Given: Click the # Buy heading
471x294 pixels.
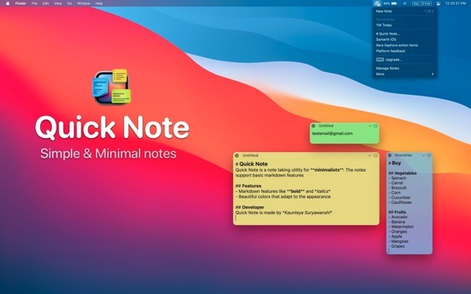Looking at the screenshot, I should point(395,163).
